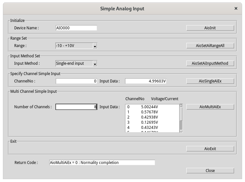Click the Return Code status field
The image size is (245, 182).
[102, 163]
